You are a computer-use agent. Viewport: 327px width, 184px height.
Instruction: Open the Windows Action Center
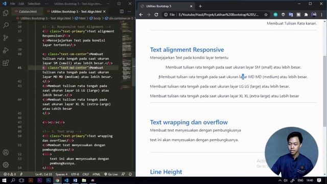point(319,180)
